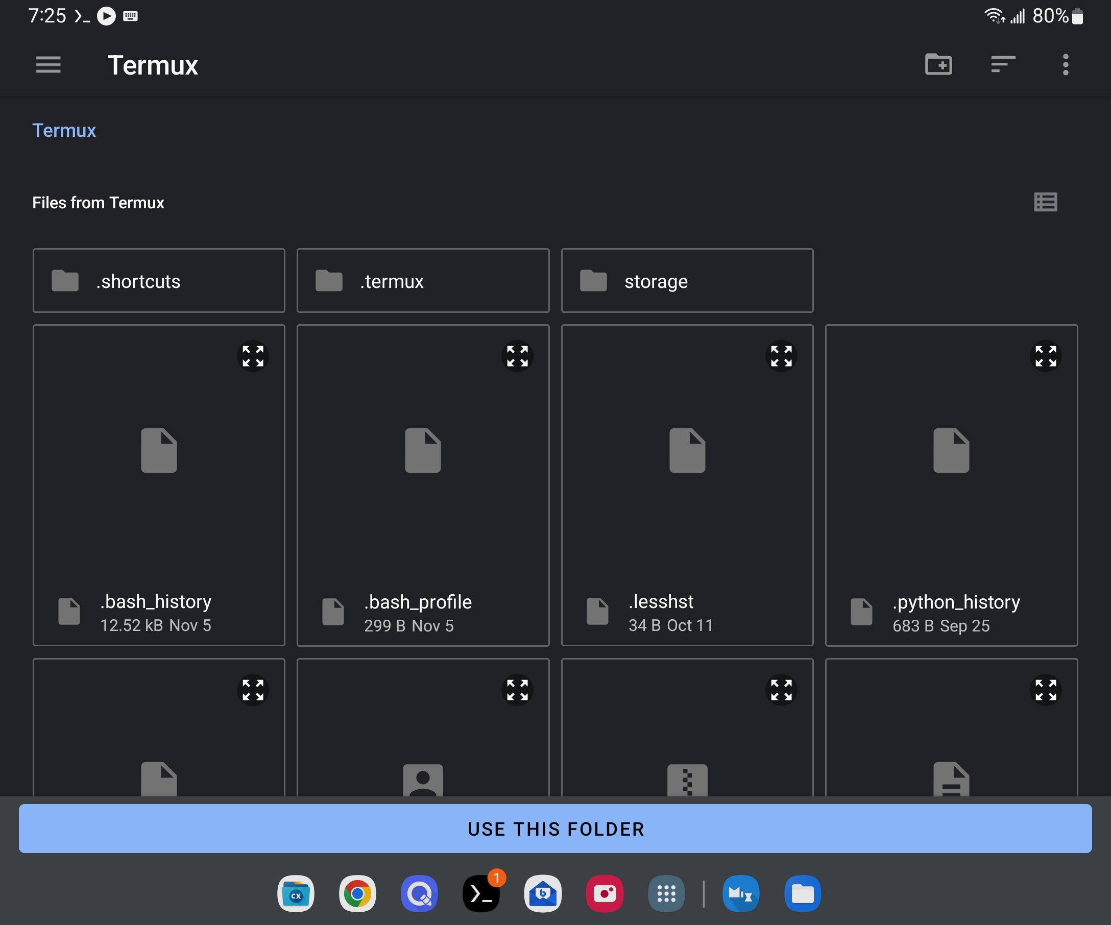Open the red screen recorder dock app

(605, 893)
